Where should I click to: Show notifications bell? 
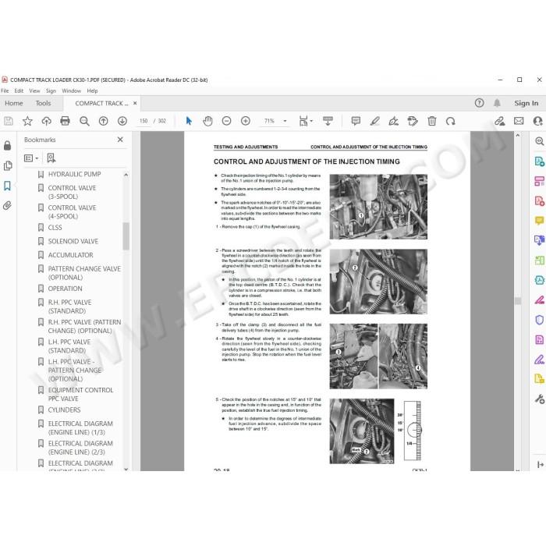coord(497,103)
